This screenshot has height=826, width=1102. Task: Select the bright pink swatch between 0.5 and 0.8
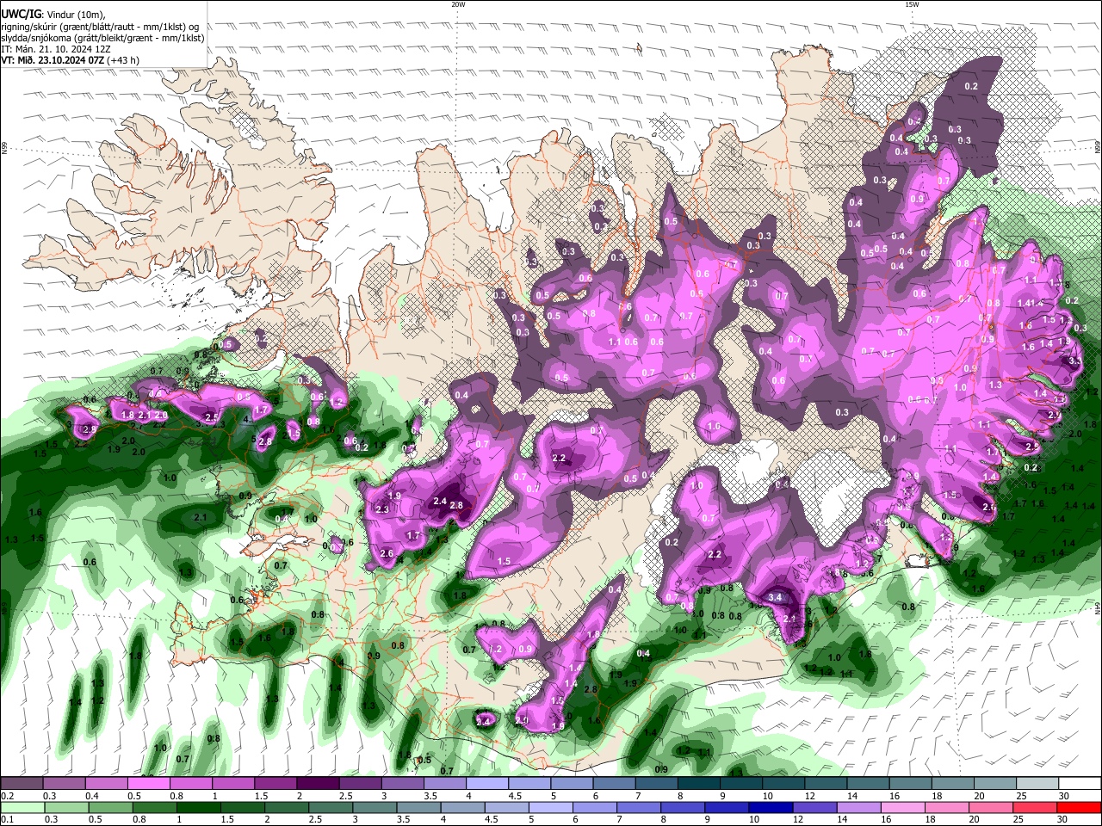[x=148, y=784]
